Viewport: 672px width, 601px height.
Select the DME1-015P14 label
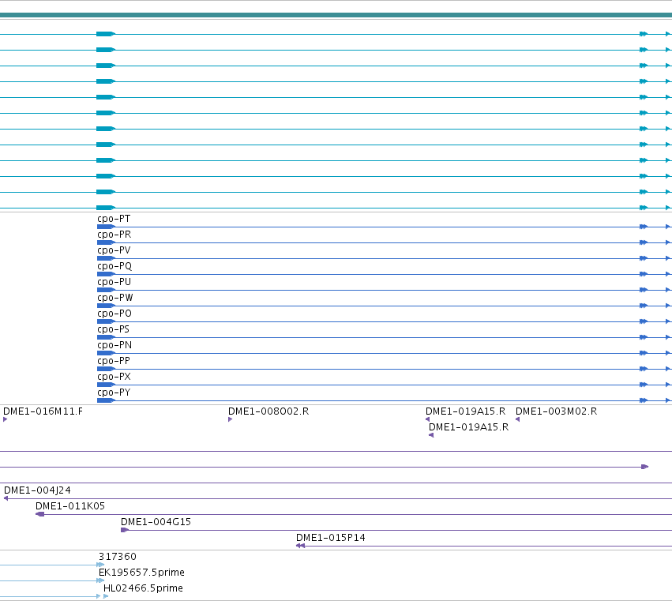tap(330, 538)
